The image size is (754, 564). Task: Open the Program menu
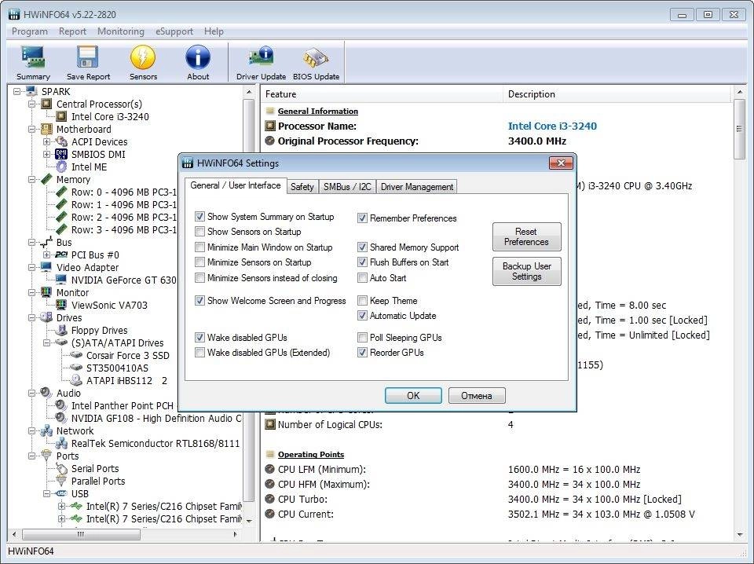(30, 31)
